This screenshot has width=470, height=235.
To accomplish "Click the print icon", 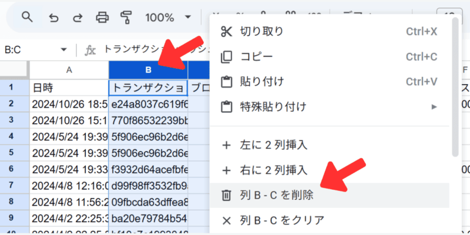I will (x=102, y=18).
